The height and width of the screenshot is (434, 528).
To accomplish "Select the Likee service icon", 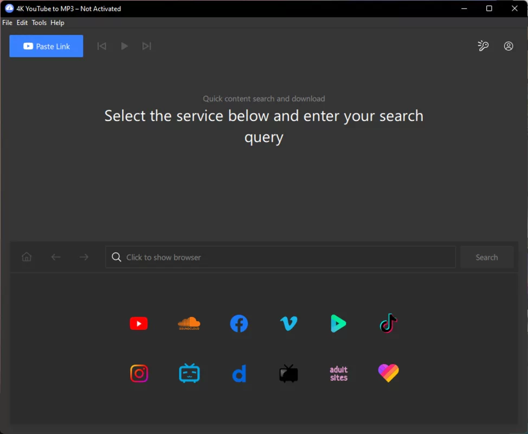I will tap(388, 373).
